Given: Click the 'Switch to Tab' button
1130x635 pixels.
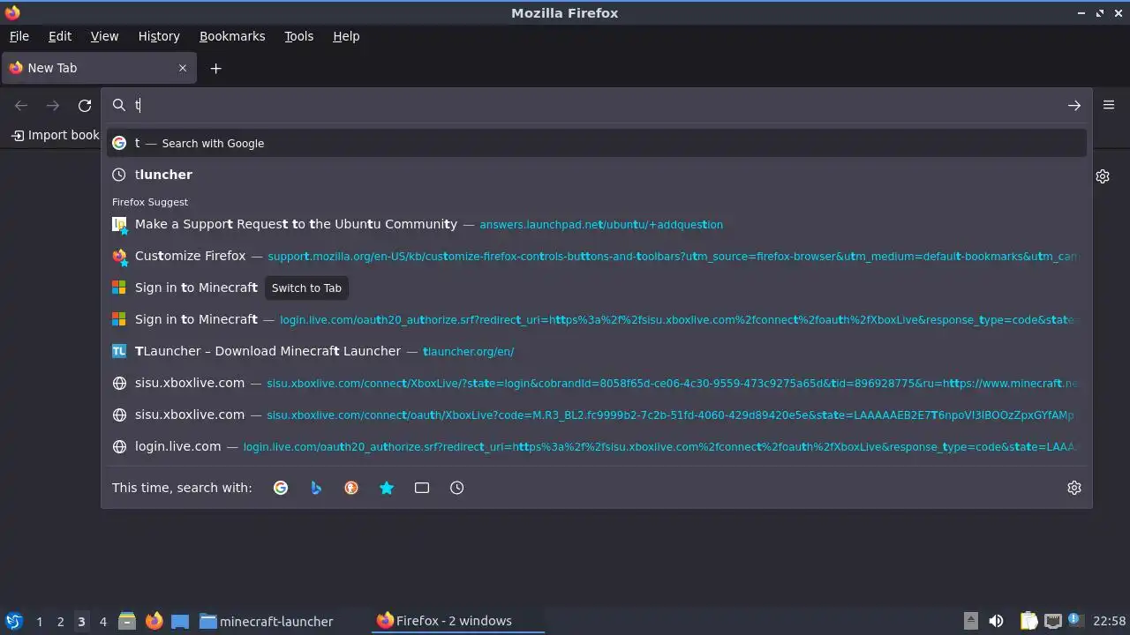Looking at the screenshot, I should pyautogui.click(x=306, y=288).
